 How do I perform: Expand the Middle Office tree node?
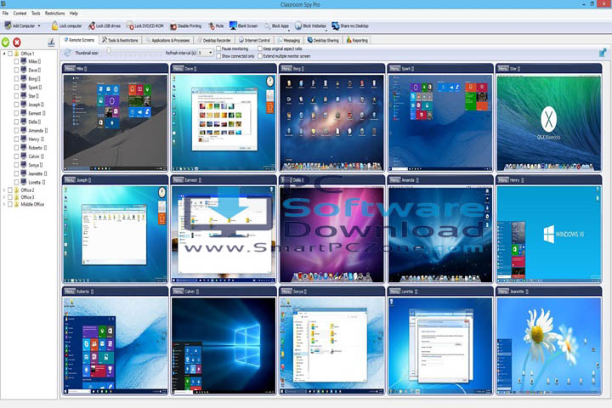[4, 204]
